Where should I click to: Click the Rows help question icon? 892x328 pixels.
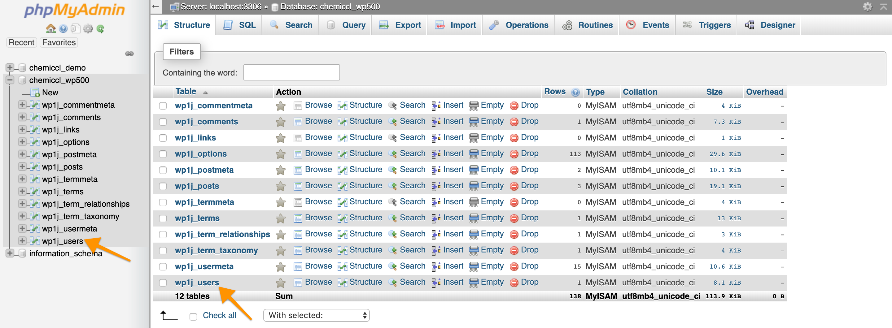pyautogui.click(x=575, y=92)
